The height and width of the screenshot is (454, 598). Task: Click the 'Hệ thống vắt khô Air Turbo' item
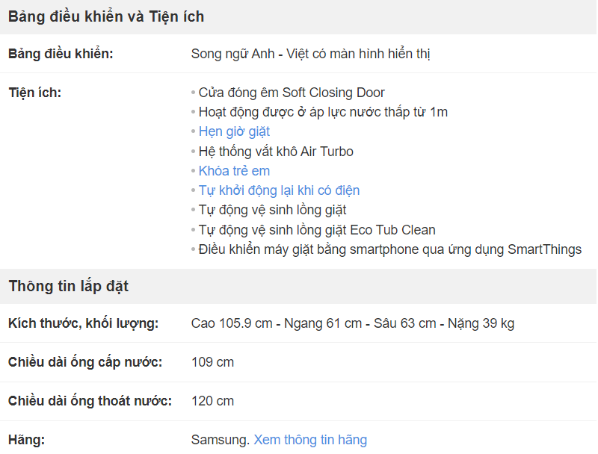(x=276, y=152)
